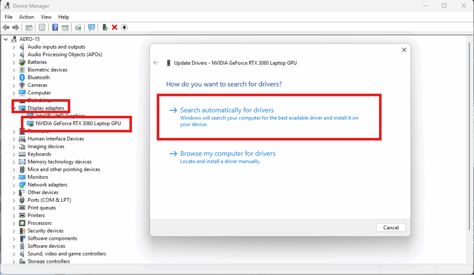Go back using the Update Drivers dialog arrow
Screen dimensions: 474x275
coord(156,63)
